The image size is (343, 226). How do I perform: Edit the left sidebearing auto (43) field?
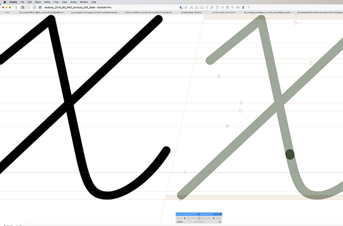click(191, 218)
